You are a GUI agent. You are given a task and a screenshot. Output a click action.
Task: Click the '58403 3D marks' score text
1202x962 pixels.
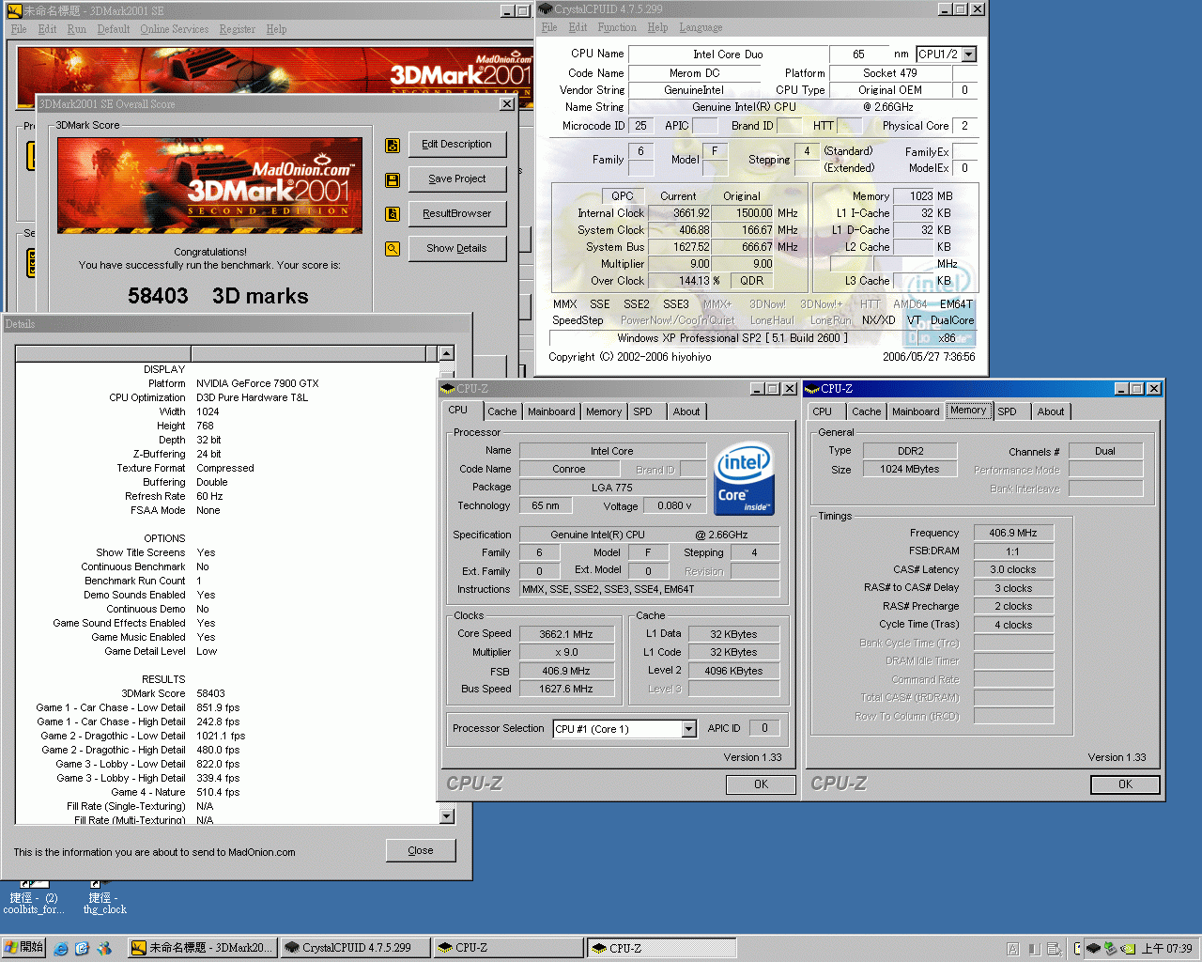point(218,296)
